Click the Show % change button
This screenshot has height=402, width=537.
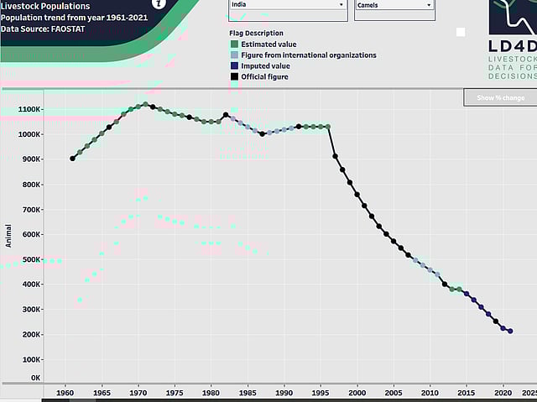tap(500, 98)
